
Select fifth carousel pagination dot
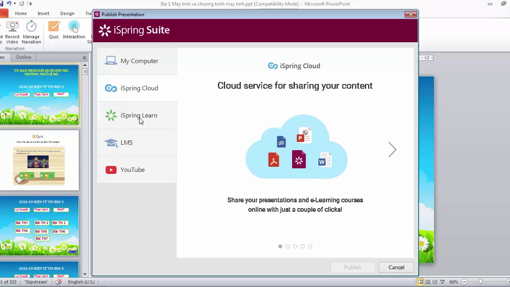[310, 246]
